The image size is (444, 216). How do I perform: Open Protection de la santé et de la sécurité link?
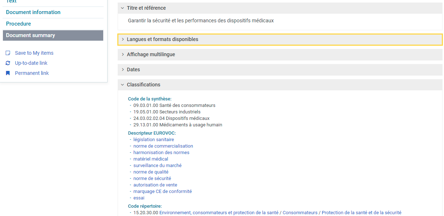pyautogui.click(x=361, y=213)
